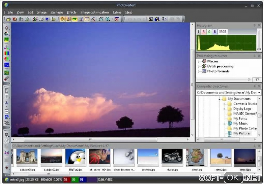The image size is (264, 184).
Task: Pin the Histogram panel
Action: click(254, 25)
